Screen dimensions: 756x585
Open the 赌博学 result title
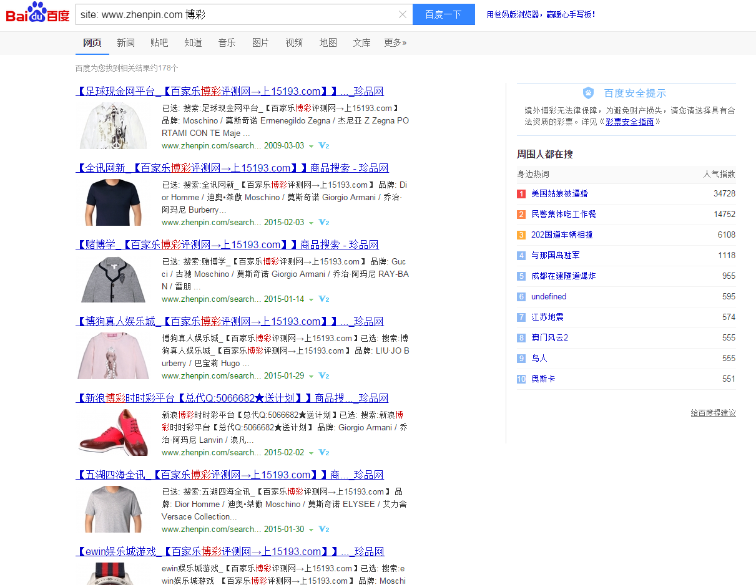227,244
